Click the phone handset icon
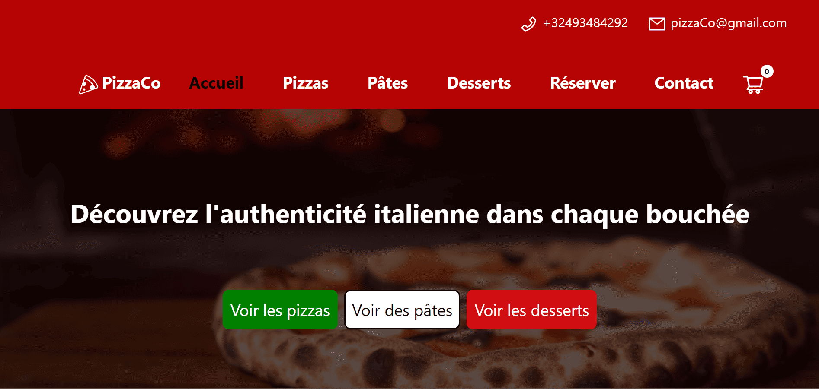This screenshot has width=819, height=389. (528, 24)
